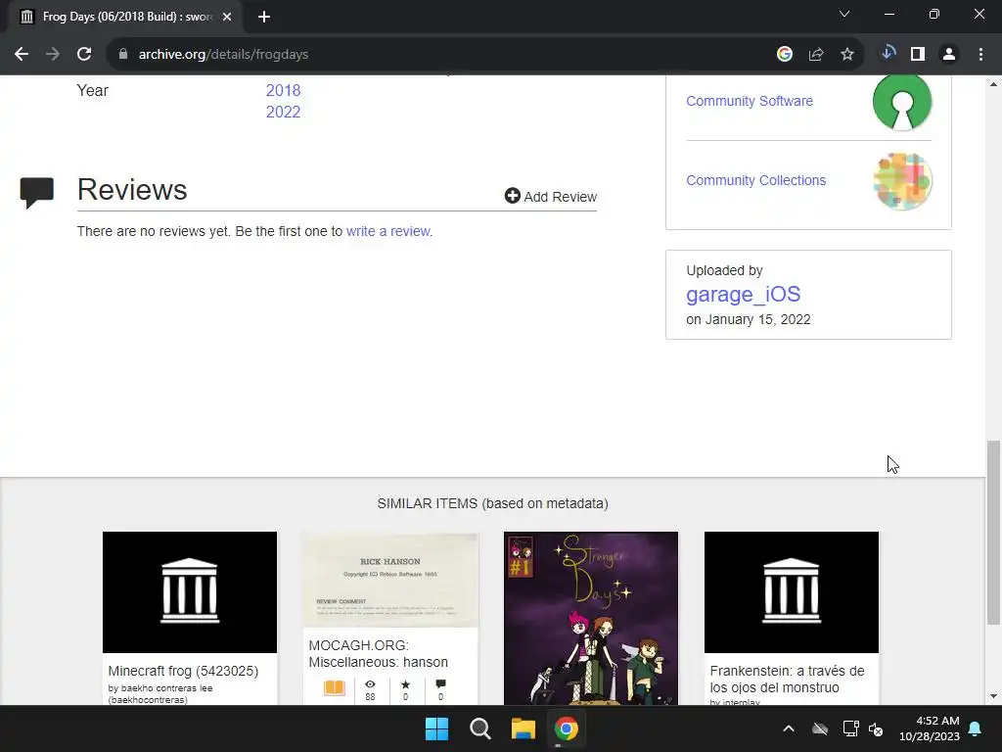
Task: Reload the archive.org page
Action: click(84, 55)
